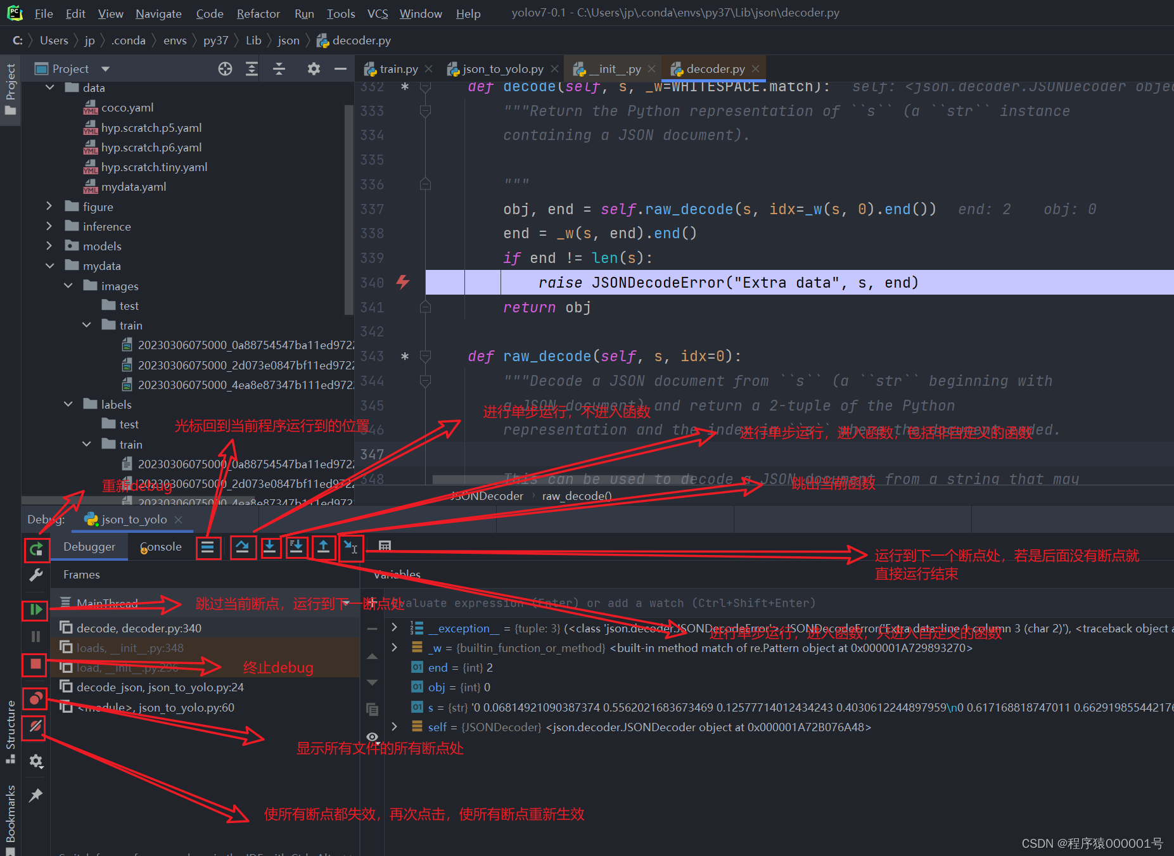Expand the self variable in Variables panel
The height and width of the screenshot is (856, 1174).
pos(393,727)
